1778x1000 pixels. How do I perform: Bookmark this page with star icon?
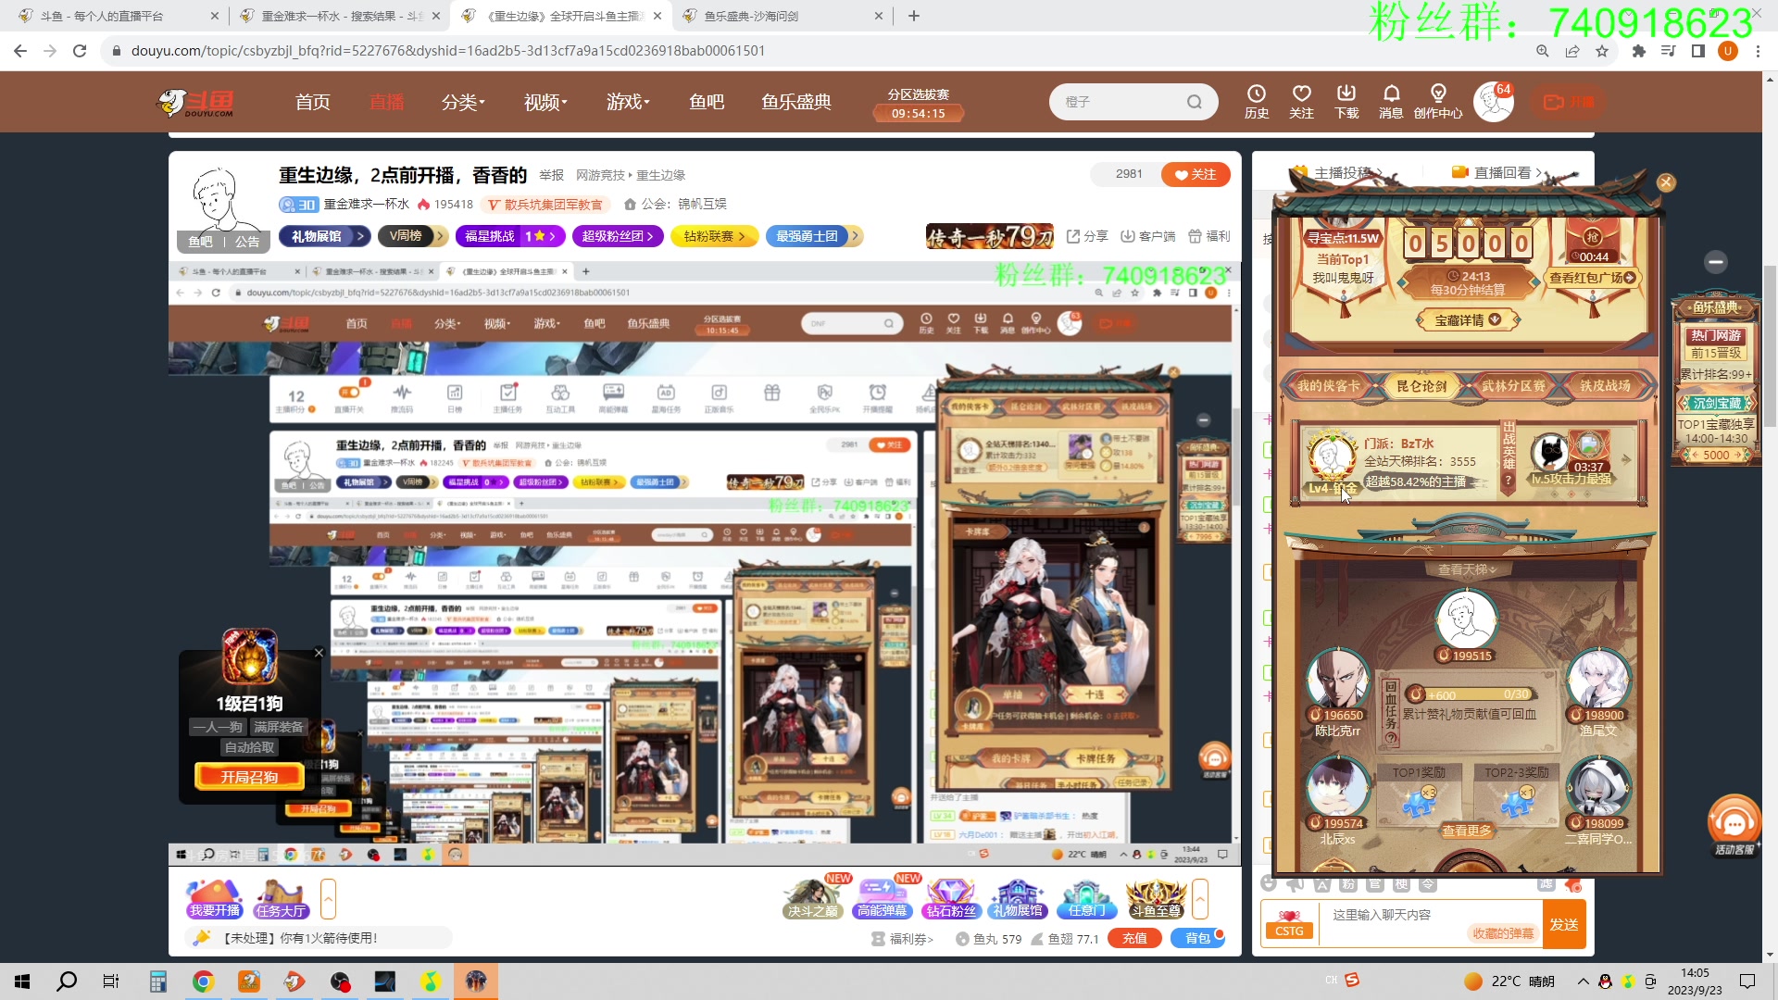click(x=1602, y=51)
